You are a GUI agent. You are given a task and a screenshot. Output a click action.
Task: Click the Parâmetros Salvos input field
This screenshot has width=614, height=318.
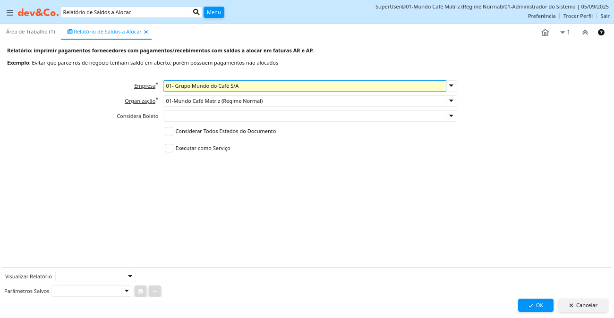tap(86, 291)
